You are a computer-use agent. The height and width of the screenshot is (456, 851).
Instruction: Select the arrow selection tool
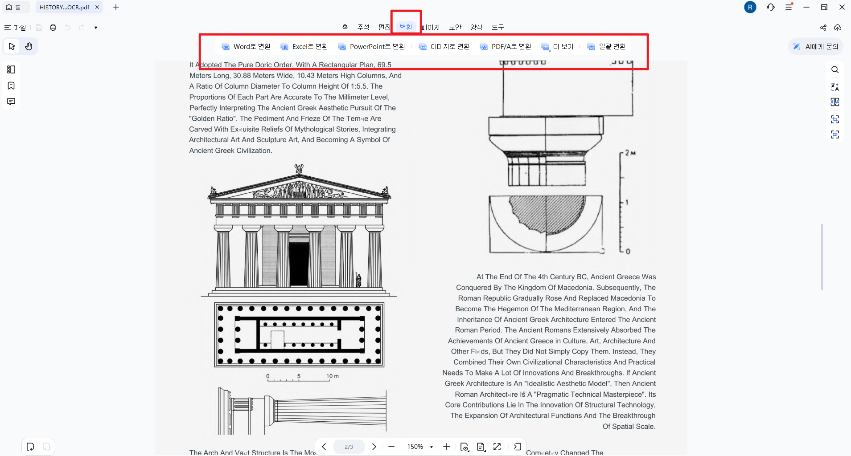point(12,46)
